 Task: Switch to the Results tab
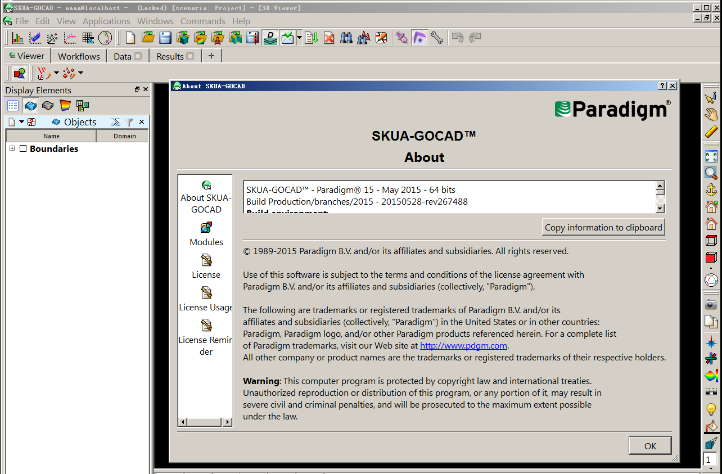170,56
